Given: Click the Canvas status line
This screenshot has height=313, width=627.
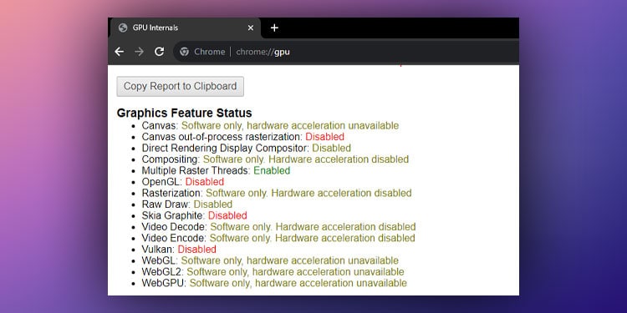Looking at the screenshot, I should coord(270,126).
